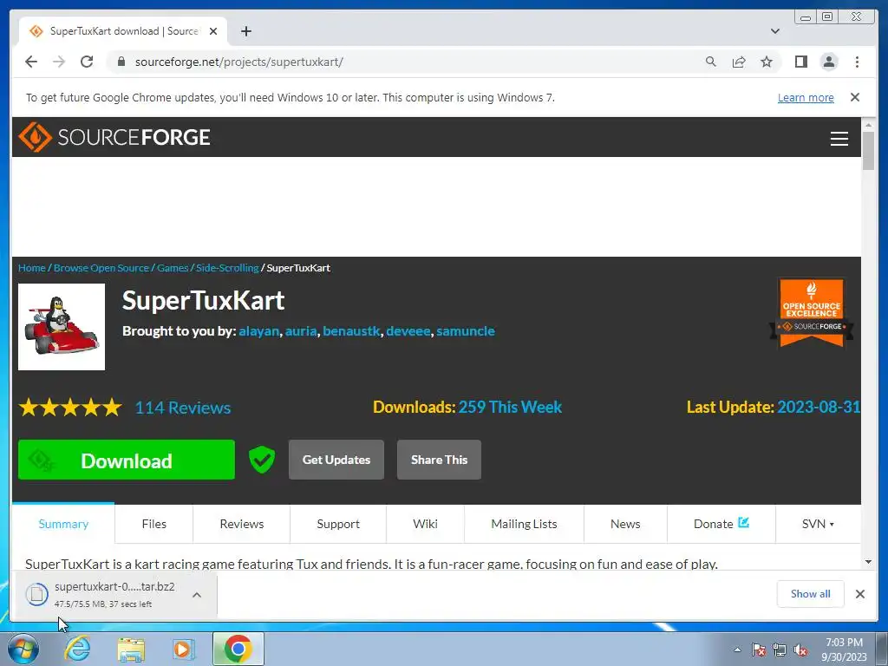Image resolution: width=888 pixels, height=666 pixels.
Task: Select the Summary tab
Action: point(63,524)
